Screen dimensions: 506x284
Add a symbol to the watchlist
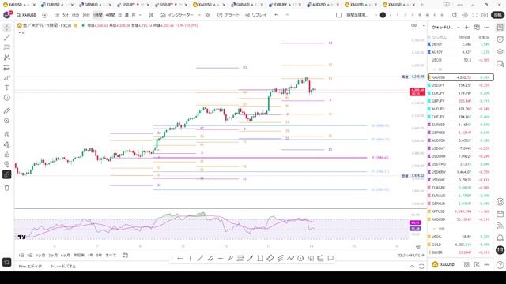pos(466,28)
